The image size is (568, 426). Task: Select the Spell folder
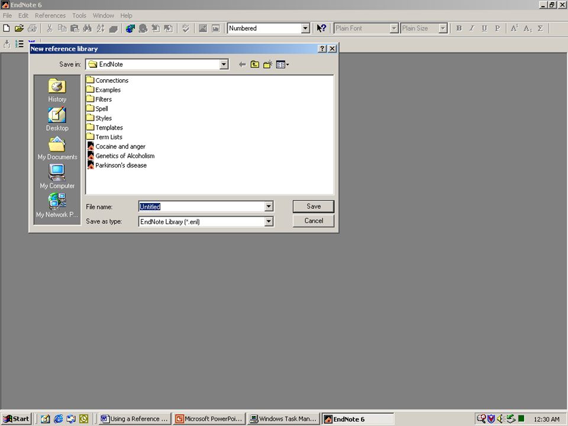(x=98, y=109)
